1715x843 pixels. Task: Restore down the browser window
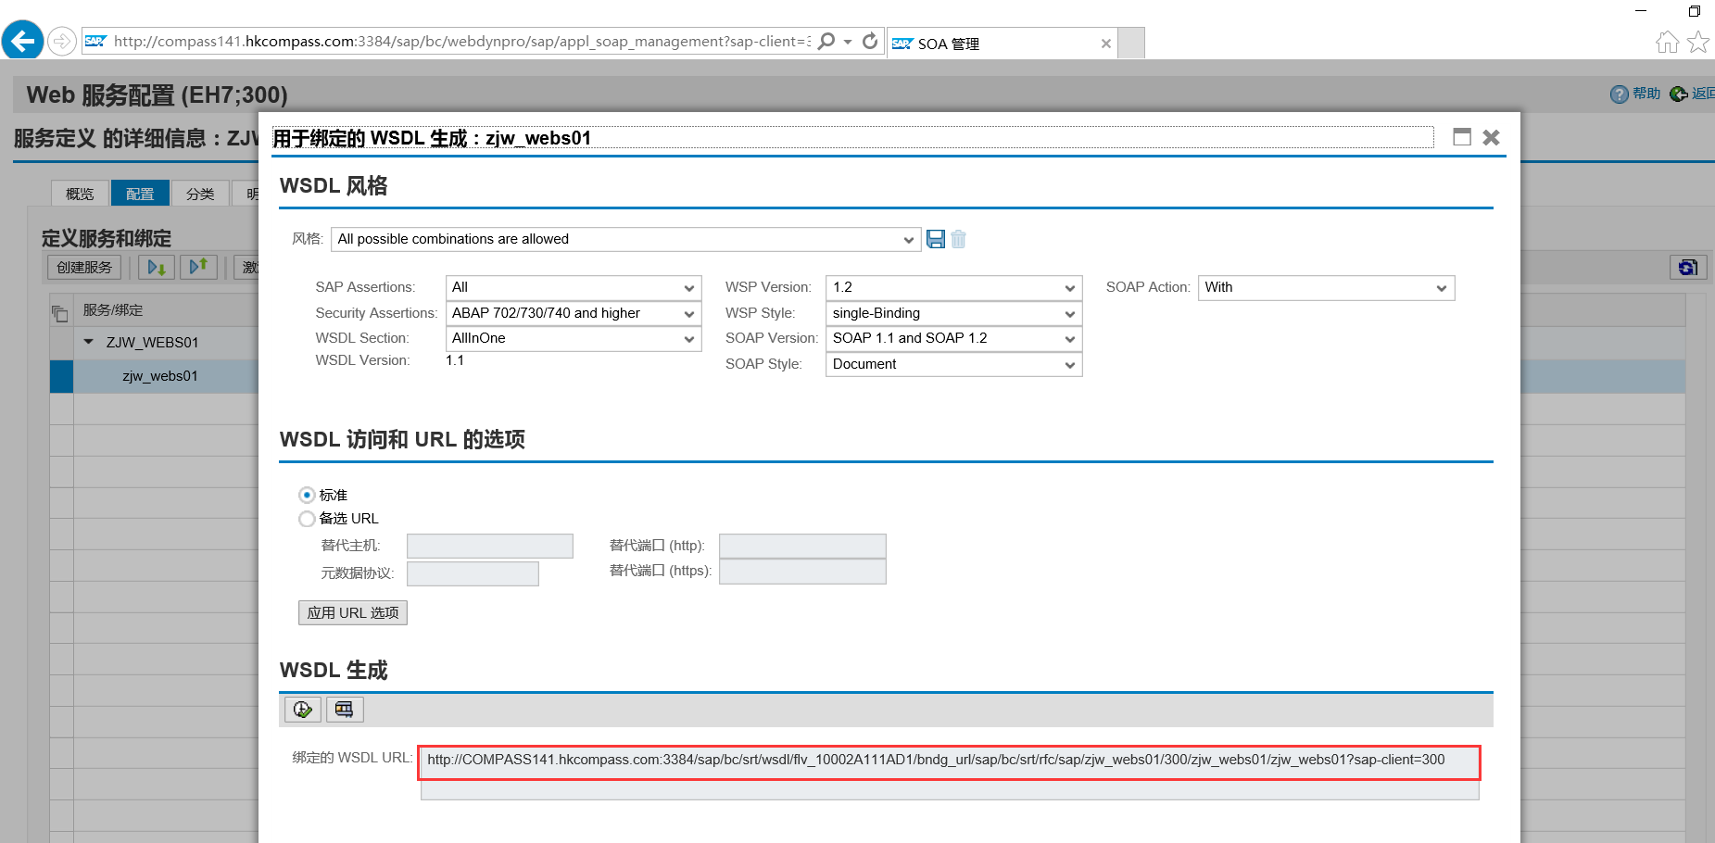[x=1695, y=11]
